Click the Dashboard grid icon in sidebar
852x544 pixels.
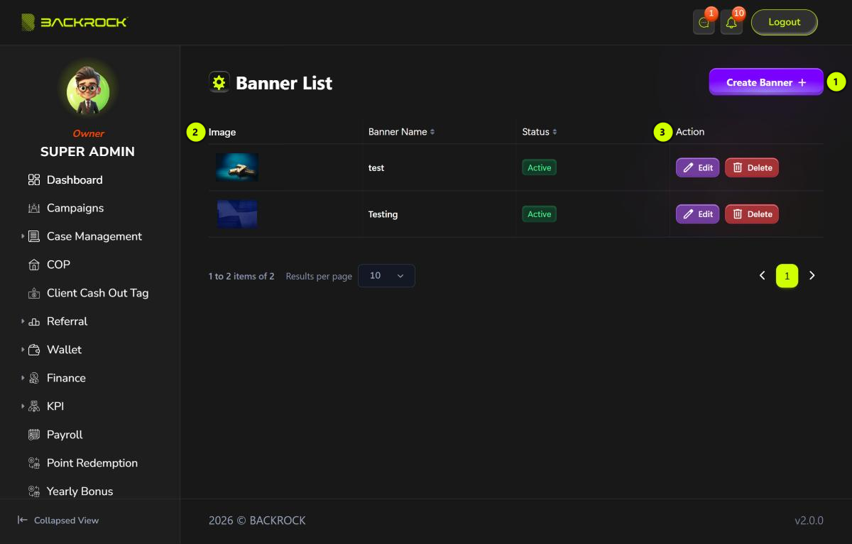click(34, 180)
